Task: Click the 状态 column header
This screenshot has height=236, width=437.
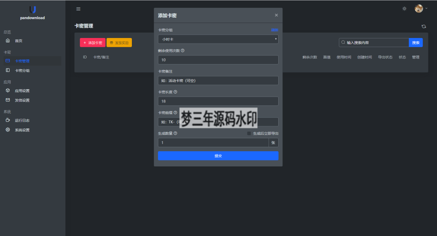Action: tap(402, 57)
